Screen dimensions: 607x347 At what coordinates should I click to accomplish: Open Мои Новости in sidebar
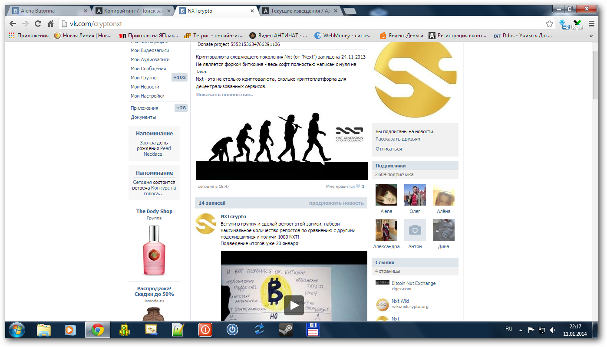point(145,87)
